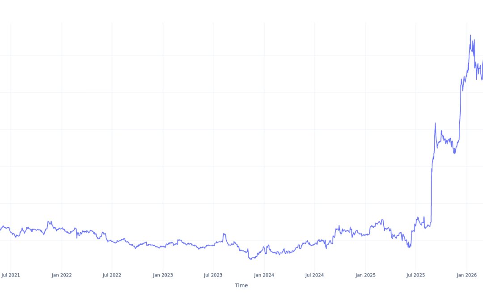
Task: Click the Jan 2023 x-axis label
Action: point(163,275)
